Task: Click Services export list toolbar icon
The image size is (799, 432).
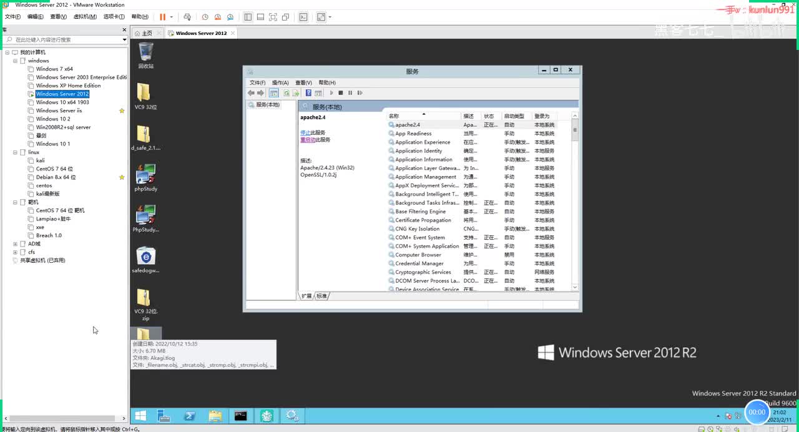Action: pos(296,93)
